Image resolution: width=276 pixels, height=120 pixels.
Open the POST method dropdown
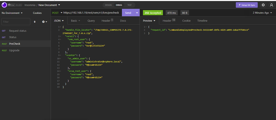coord(57,13)
